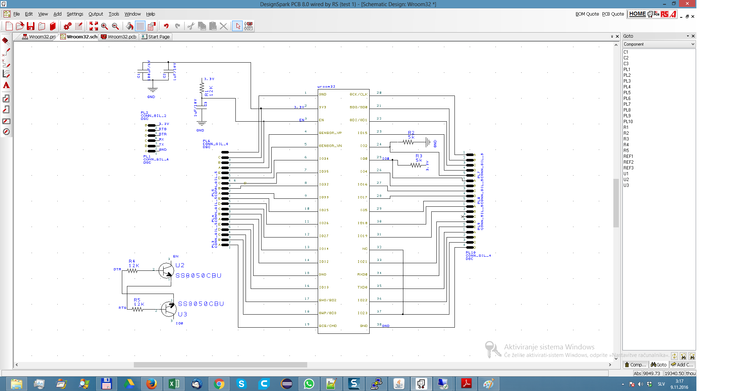Switch to the Component bin bottom tab
The height and width of the screenshot is (391, 753).
(x=635, y=365)
